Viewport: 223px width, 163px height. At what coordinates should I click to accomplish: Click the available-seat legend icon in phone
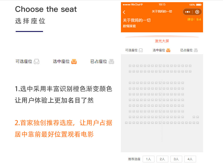point(141,50)
